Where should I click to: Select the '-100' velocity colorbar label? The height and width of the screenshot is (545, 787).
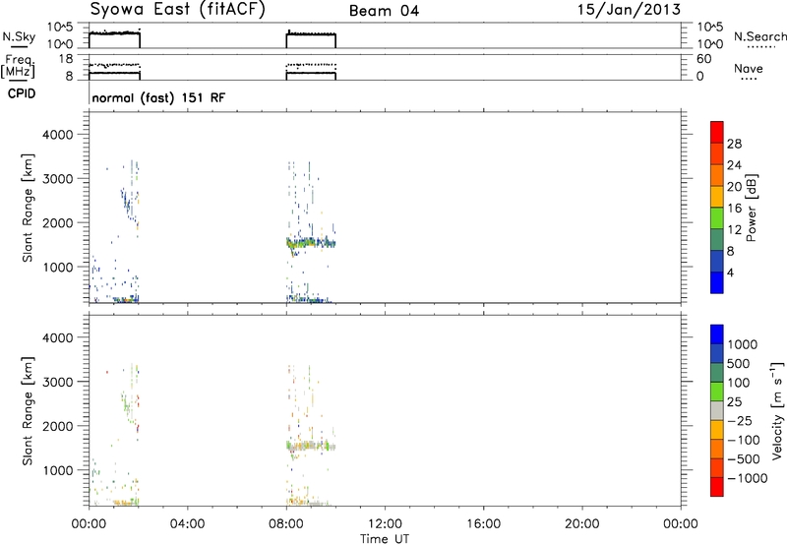pos(744,440)
